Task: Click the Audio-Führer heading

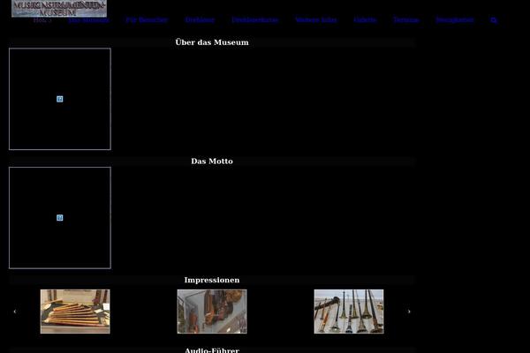Action: pyautogui.click(x=212, y=349)
